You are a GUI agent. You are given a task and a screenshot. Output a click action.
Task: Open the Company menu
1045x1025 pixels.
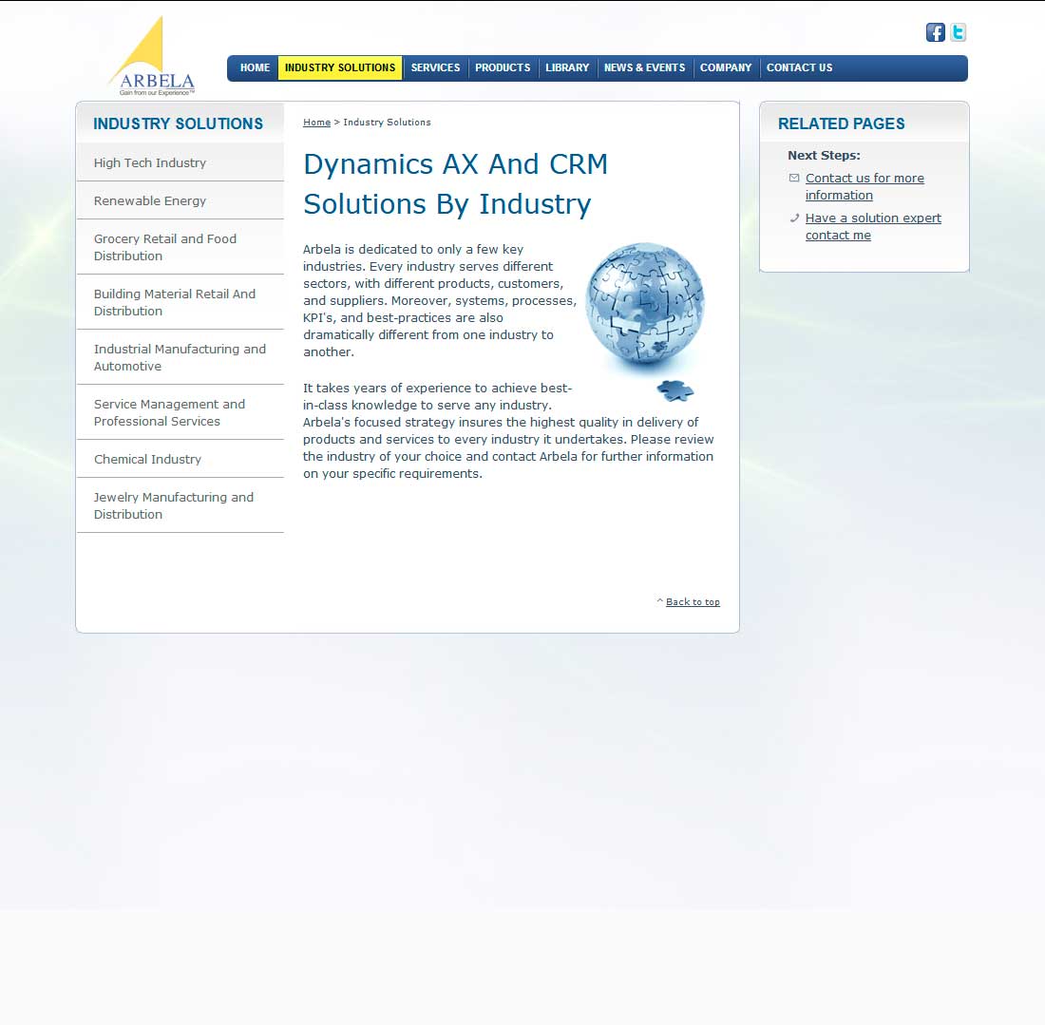pos(726,68)
